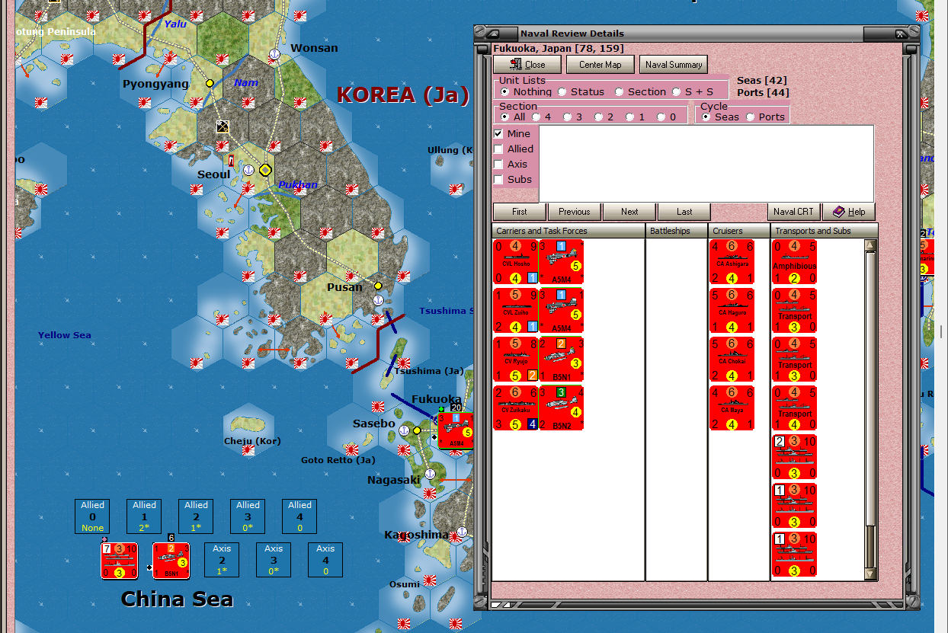Click the port anchor icon at Sasebo

pyautogui.click(x=404, y=431)
